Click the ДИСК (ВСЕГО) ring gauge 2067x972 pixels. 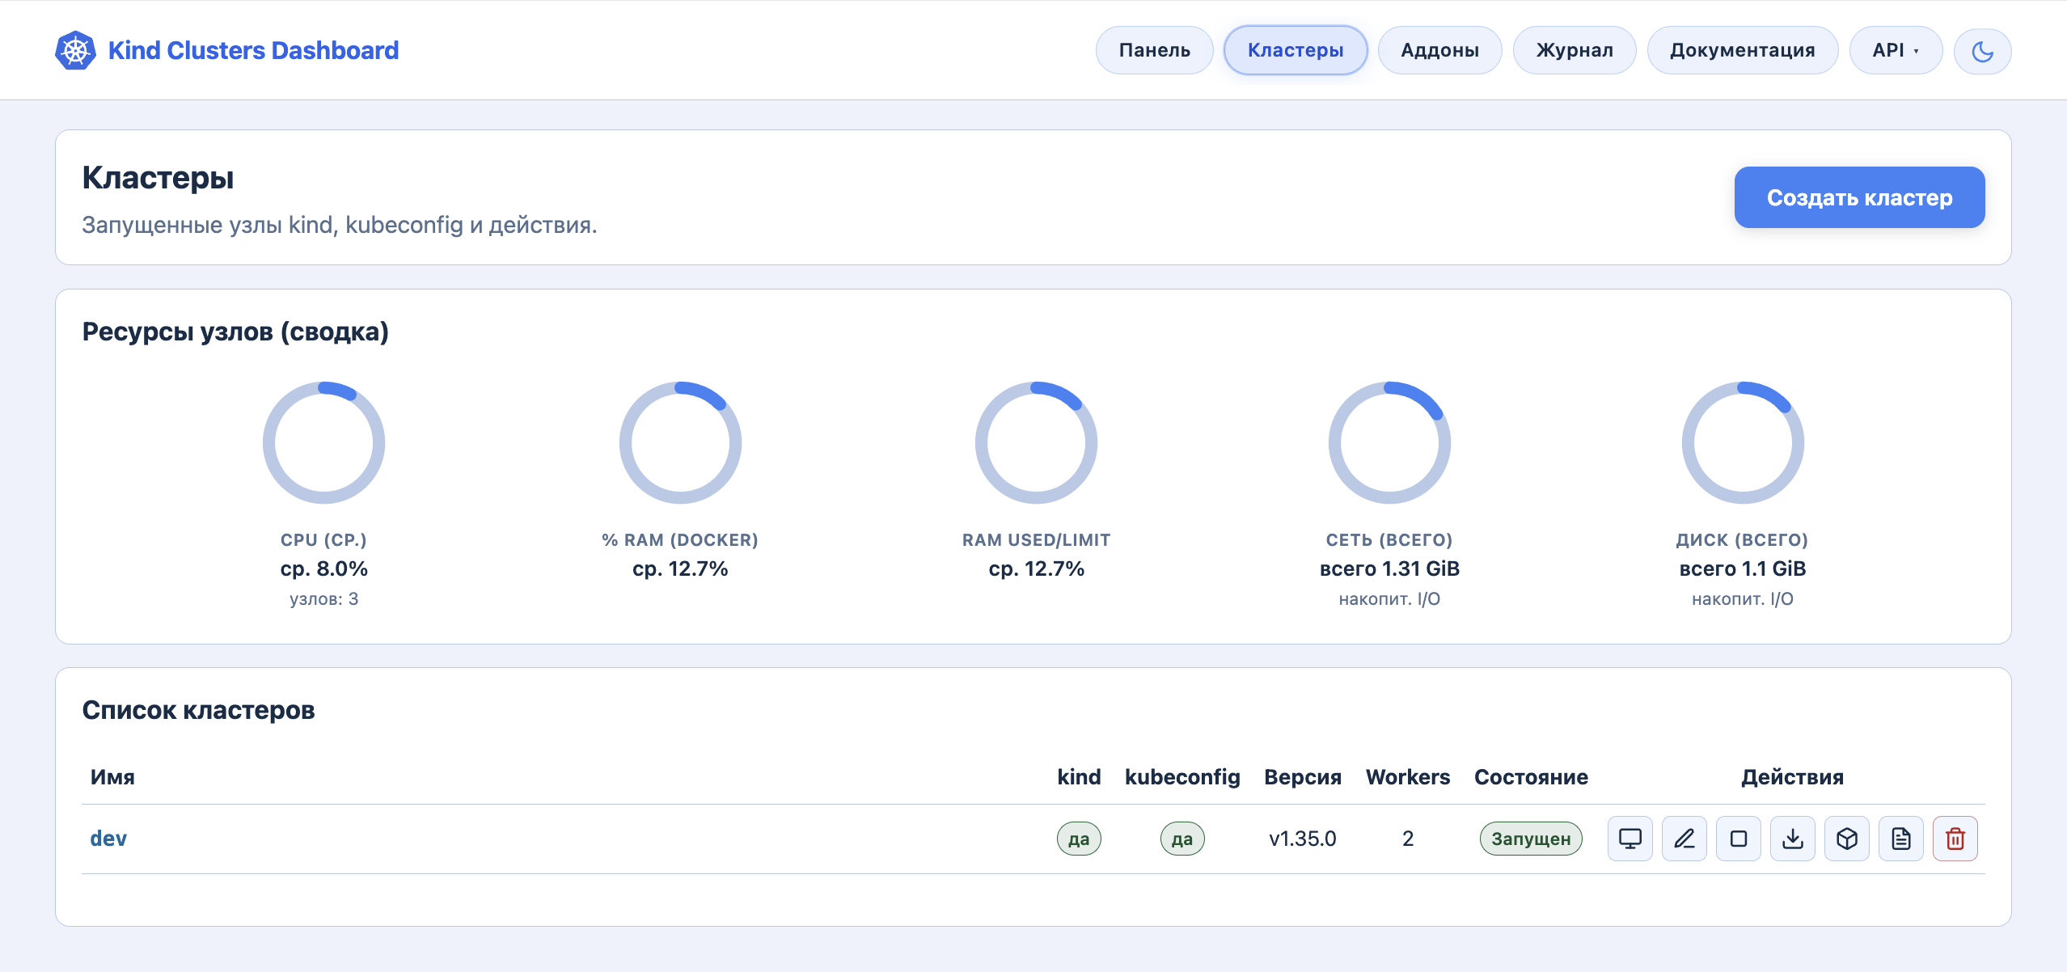(1743, 442)
